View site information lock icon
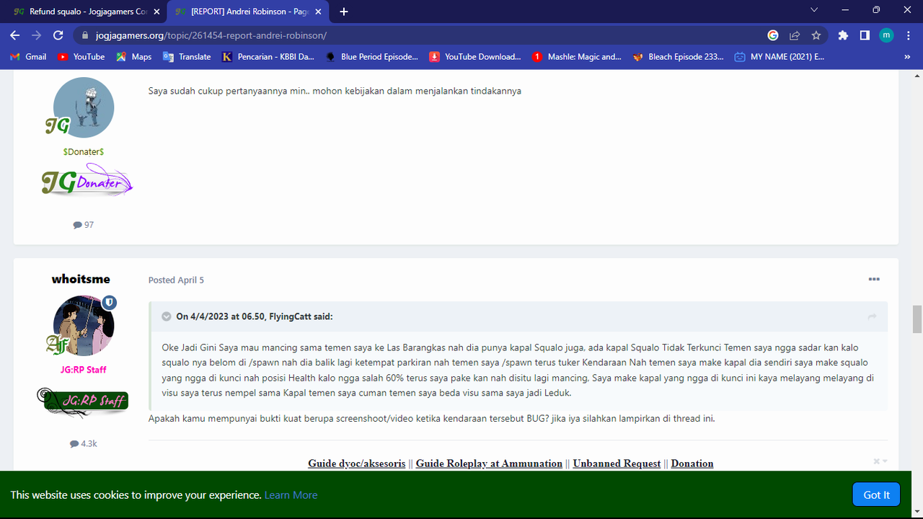The height and width of the screenshot is (519, 923). 85,35
